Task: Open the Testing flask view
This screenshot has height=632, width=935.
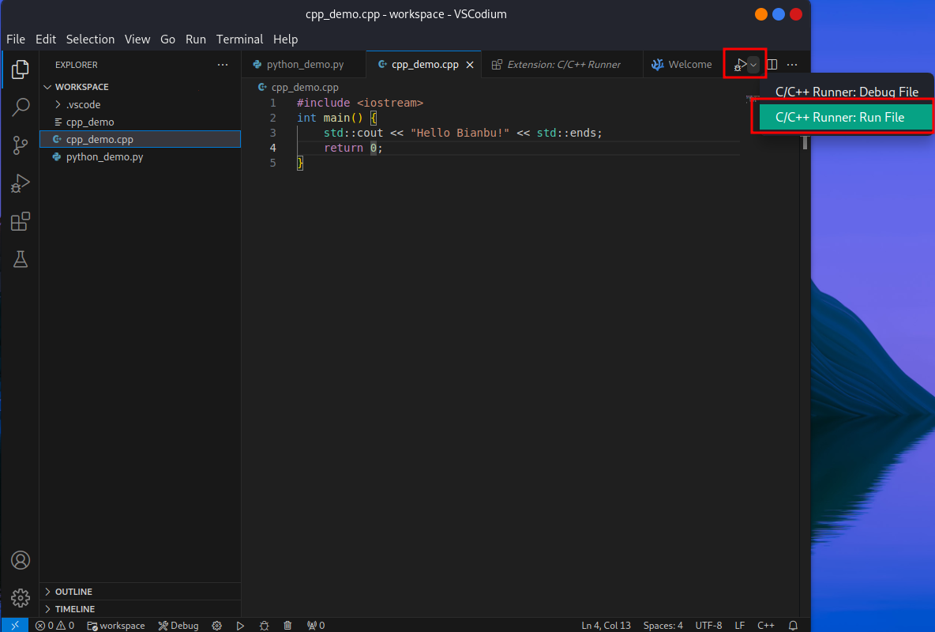Action: click(x=21, y=260)
